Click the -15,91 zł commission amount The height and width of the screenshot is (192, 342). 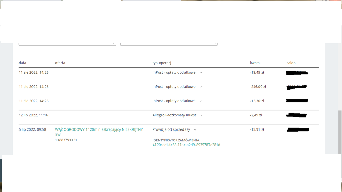pos(257,130)
